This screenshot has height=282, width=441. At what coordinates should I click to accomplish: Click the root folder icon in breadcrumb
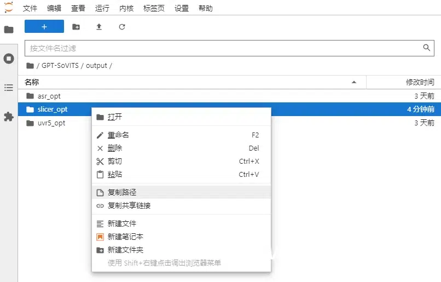point(30,66)
